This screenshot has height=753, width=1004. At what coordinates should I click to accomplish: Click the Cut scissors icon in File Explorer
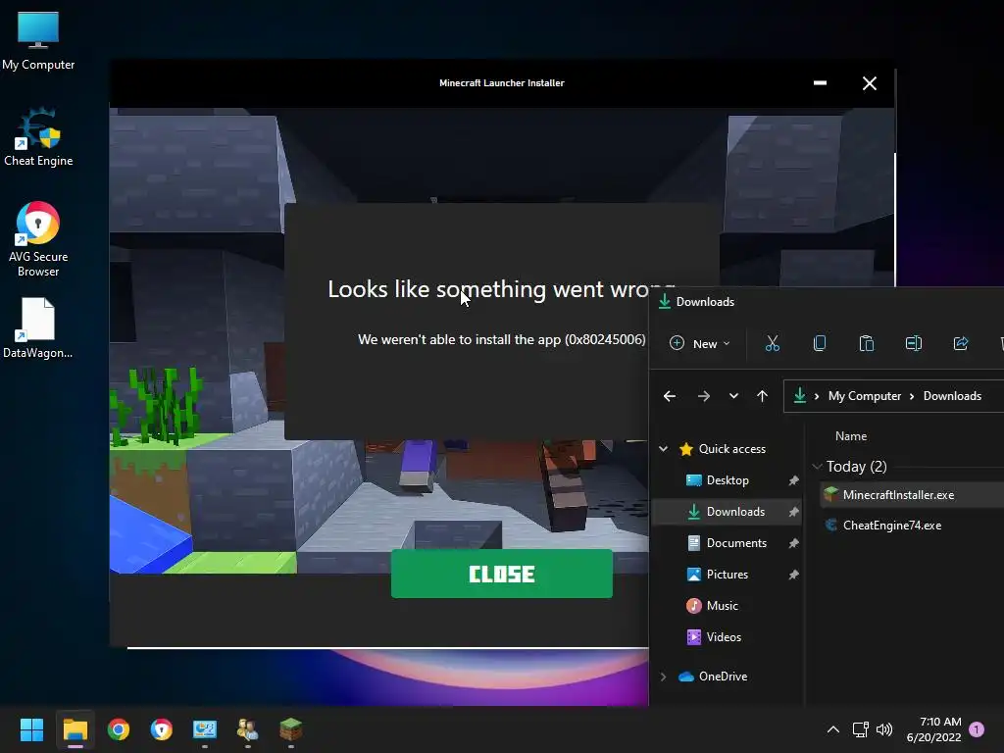point(773,344)
